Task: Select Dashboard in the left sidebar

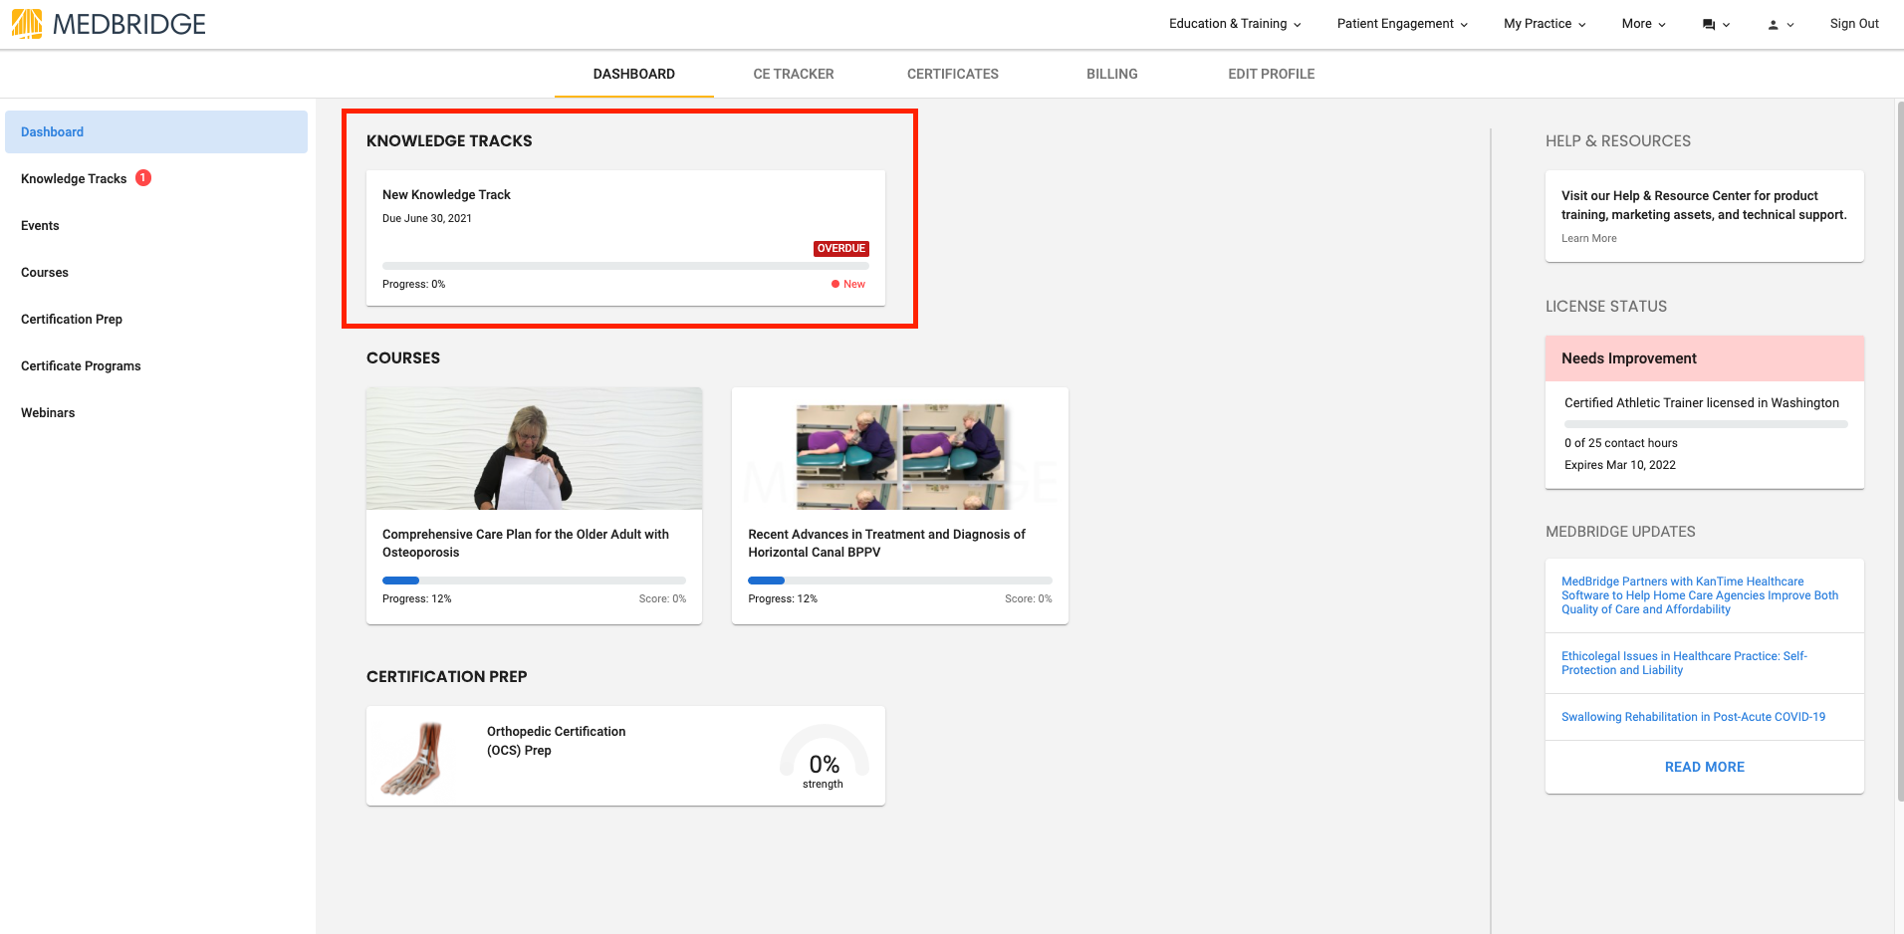Action: (x=156, y=131)
